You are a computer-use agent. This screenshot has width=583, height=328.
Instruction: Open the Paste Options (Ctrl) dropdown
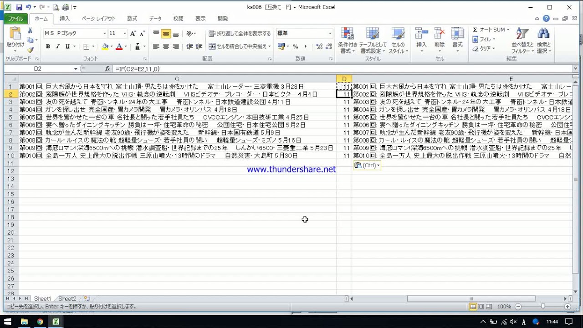click(x=367, y=165)
